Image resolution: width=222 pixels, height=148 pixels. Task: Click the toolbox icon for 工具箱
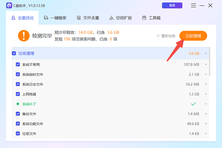[x=144, y=18]
